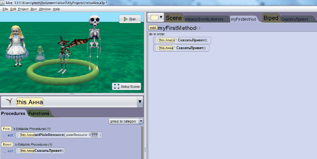This screenshot has height=159, width=317.
Task: Open the class hexagon dropdown
Action: [x=155, y=17]
